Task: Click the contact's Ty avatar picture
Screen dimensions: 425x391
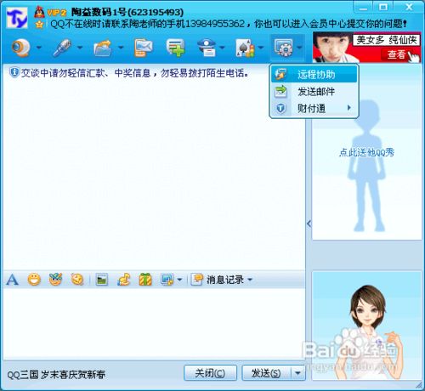Action: click(17, 18)
